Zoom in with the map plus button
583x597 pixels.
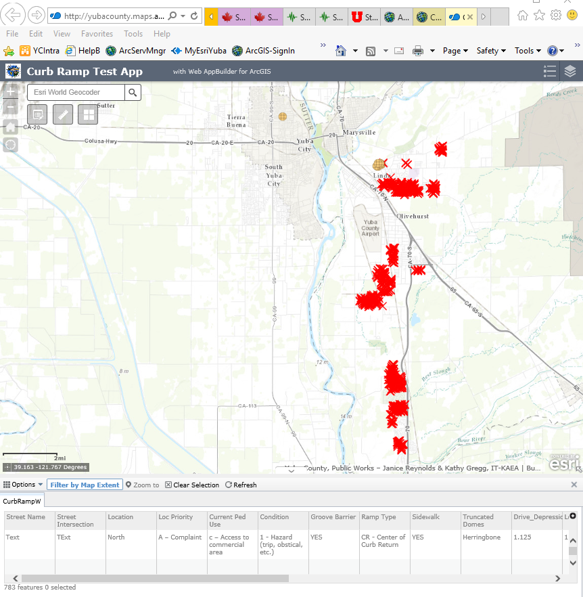click(x=11, y=92)
